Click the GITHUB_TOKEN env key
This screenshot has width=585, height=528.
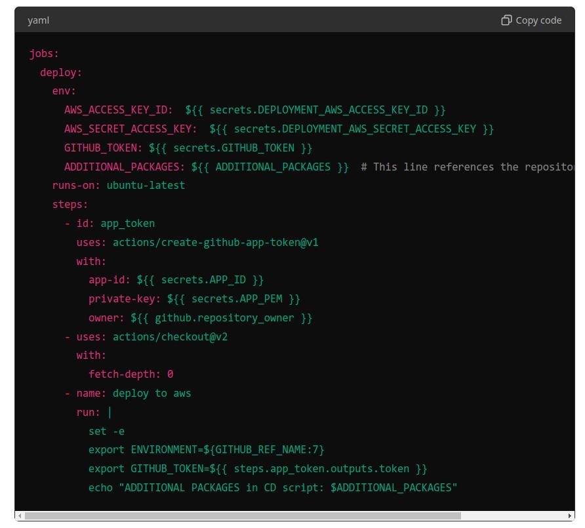[103, 148]
